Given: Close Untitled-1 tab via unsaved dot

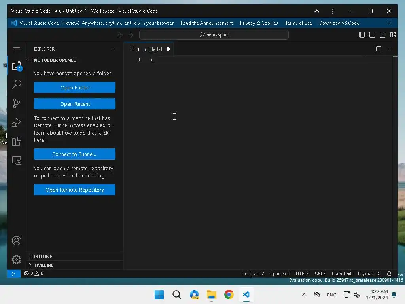Looking at the screenshot, I should (x=168, y=49).
